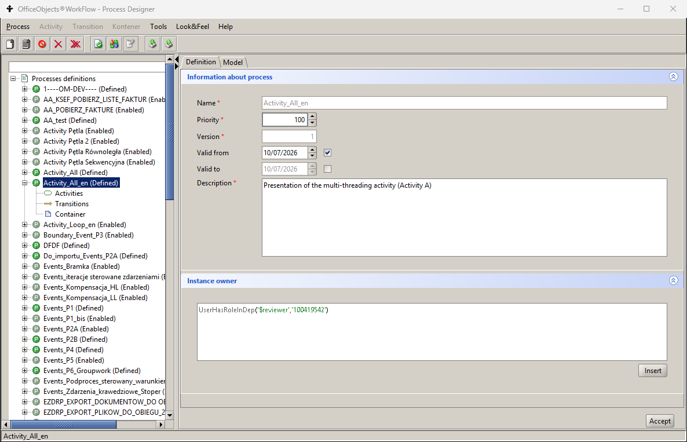Click the green P icon beside AA_test

36,120
